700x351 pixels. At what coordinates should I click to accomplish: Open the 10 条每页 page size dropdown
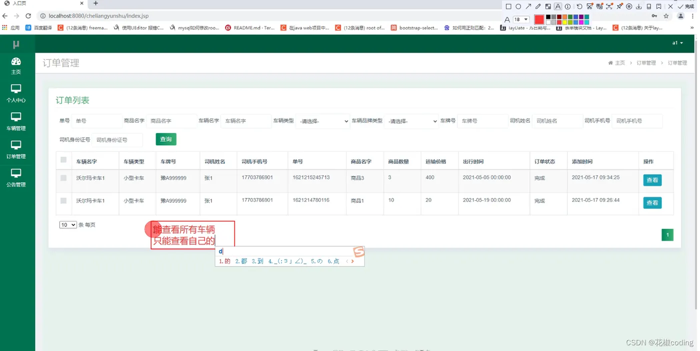click(68, 225)
